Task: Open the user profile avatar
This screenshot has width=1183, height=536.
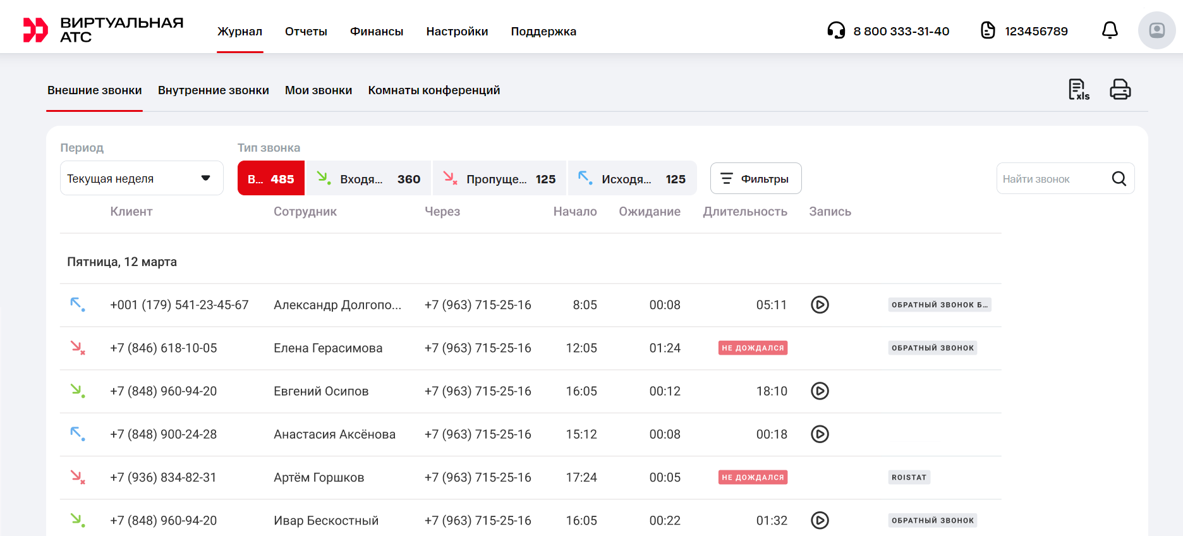Action: pyautogui.click(x=1156, y=30)
